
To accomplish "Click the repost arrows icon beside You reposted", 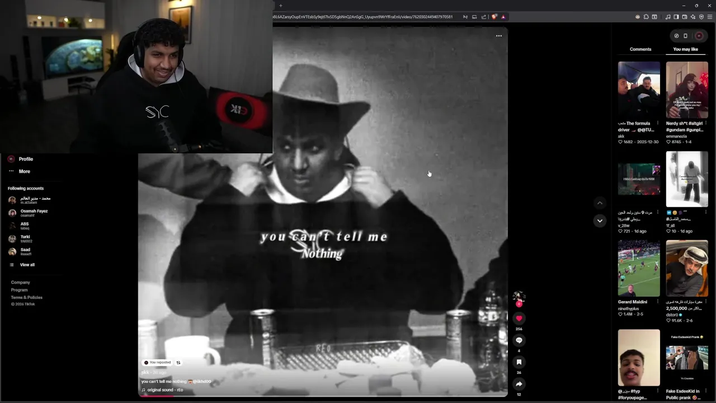I will 178,363.
